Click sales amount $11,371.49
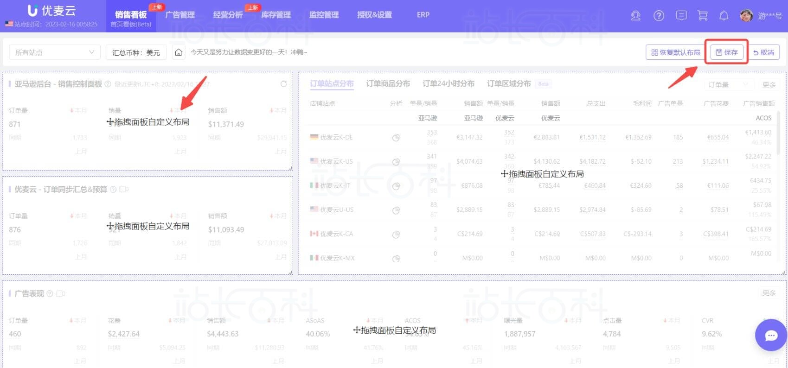Image resolution: width=788 pixels, height=368 pixels. click(x=226, y=124)
